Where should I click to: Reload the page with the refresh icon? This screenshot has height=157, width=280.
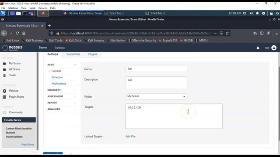pos(17,33)
